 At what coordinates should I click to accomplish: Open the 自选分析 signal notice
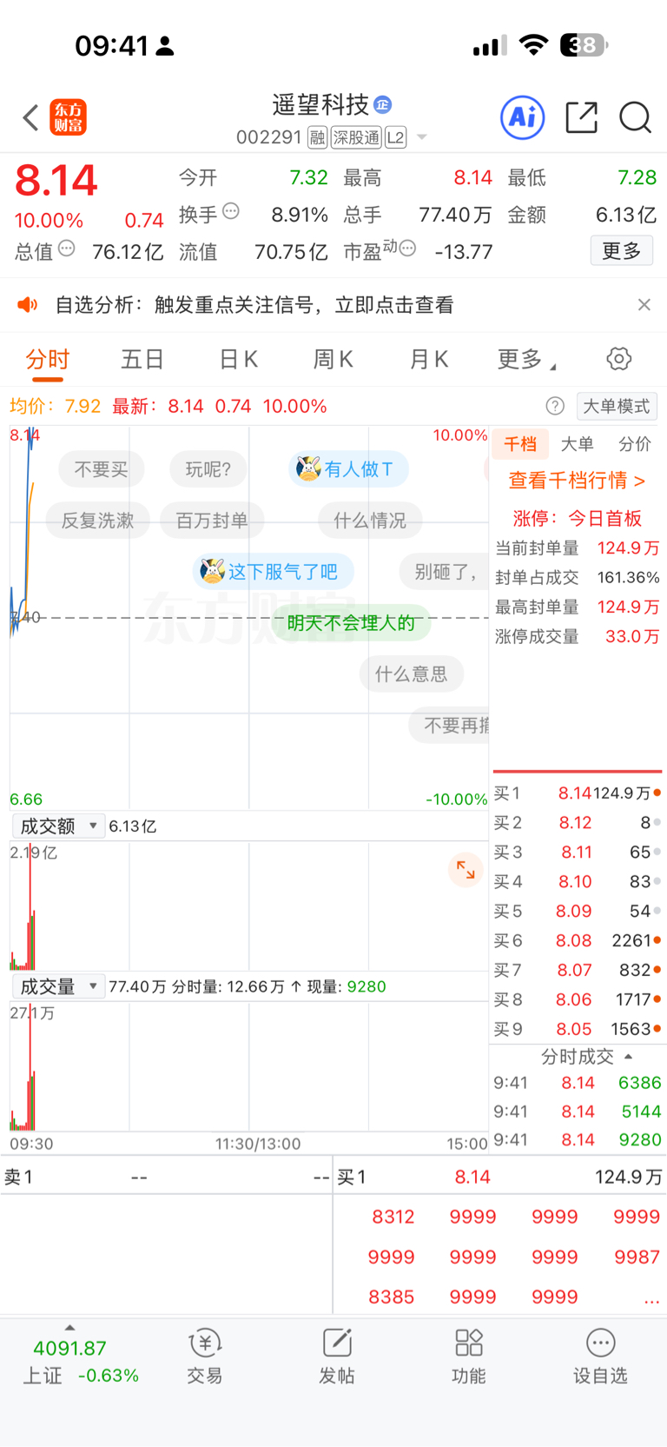tap(254, 305)
